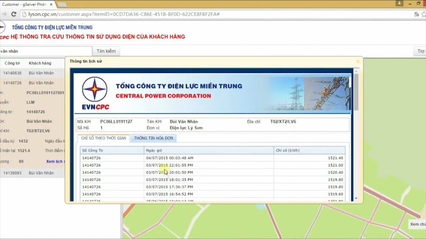Sort by Chỉ số (kWh) column header
426x239 pixels.
309,150
